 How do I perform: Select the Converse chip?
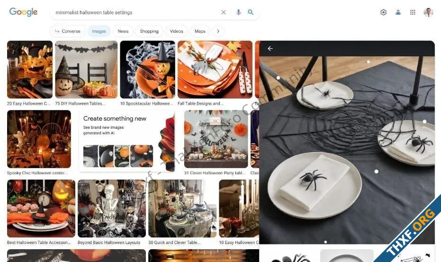click(x=67, y=31)
